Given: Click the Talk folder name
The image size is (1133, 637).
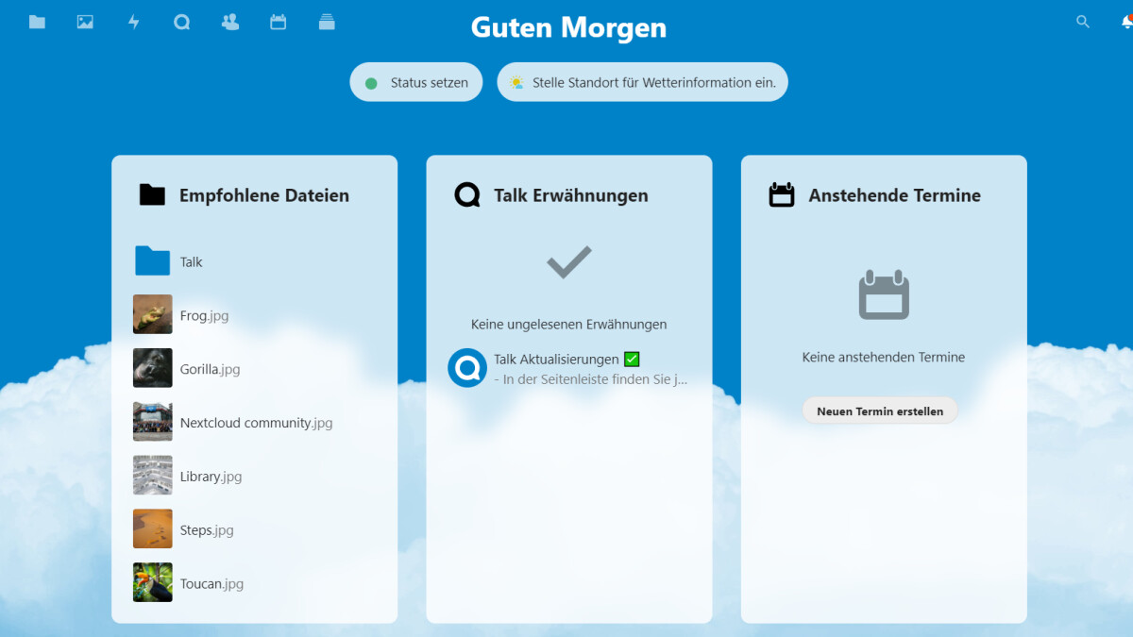Looking at the screenshot, I should tap(192, 262).
